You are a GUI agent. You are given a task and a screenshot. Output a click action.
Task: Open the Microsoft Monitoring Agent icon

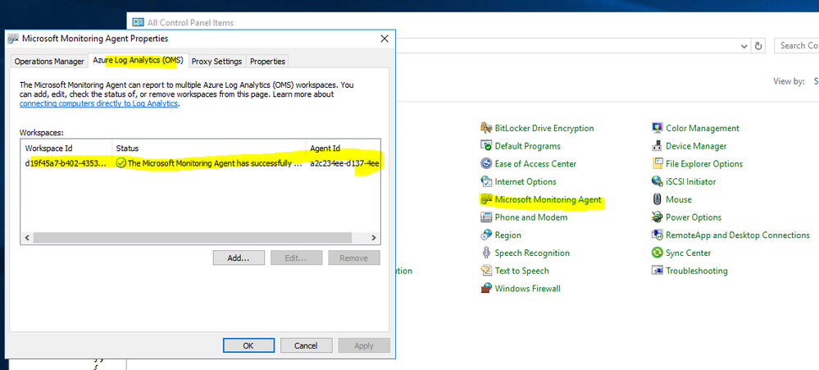click(486, 199)
